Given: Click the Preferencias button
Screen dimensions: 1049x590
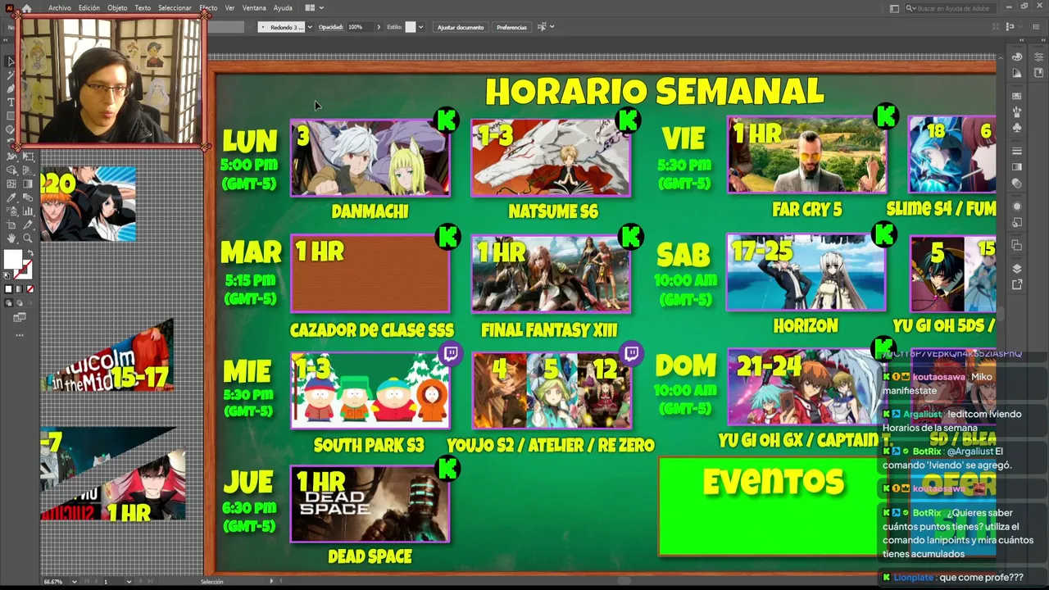Looking at the screenshot, I should click(511, 27).
